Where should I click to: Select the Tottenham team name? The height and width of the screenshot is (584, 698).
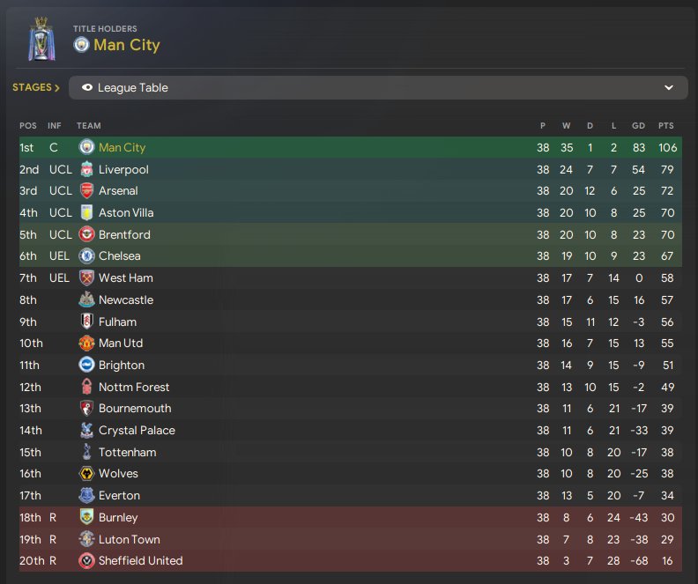coord(127,452)
